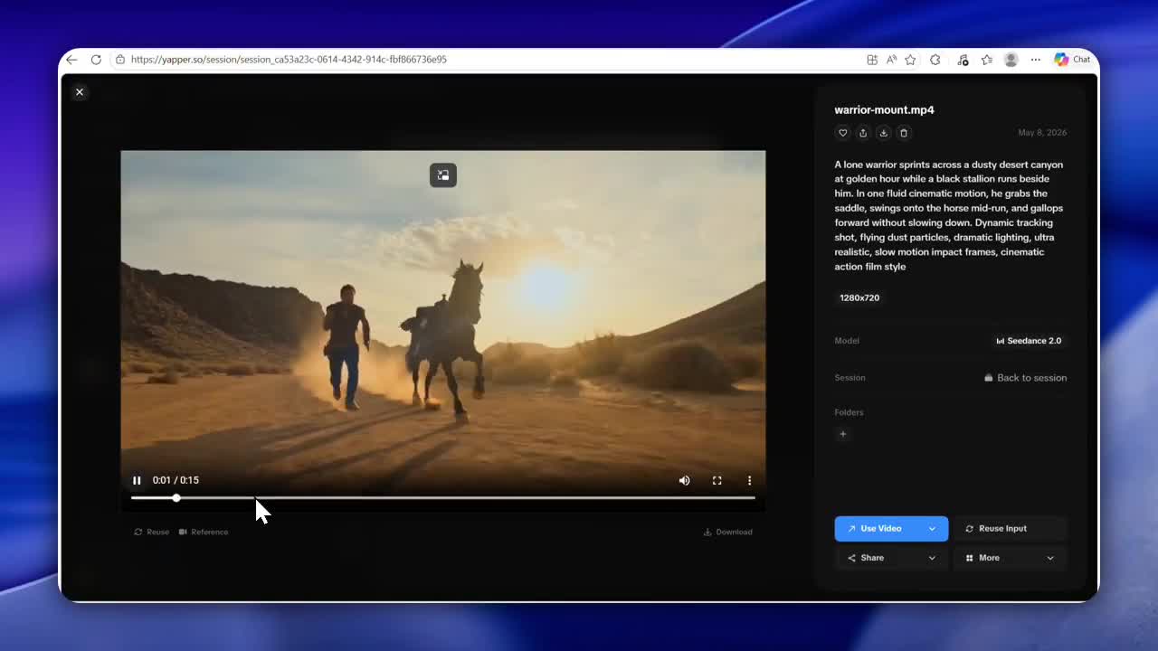
Task: Click the warrior-mount.mp4 title
Action: [x=884, y=110]
